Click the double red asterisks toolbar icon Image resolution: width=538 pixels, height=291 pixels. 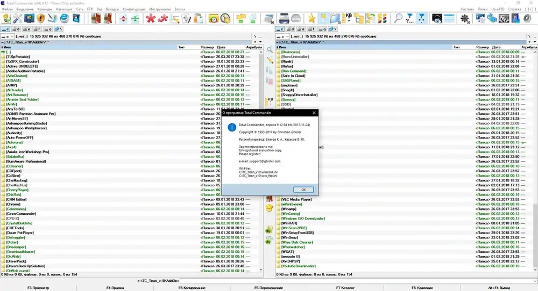(x=162, y=18)
